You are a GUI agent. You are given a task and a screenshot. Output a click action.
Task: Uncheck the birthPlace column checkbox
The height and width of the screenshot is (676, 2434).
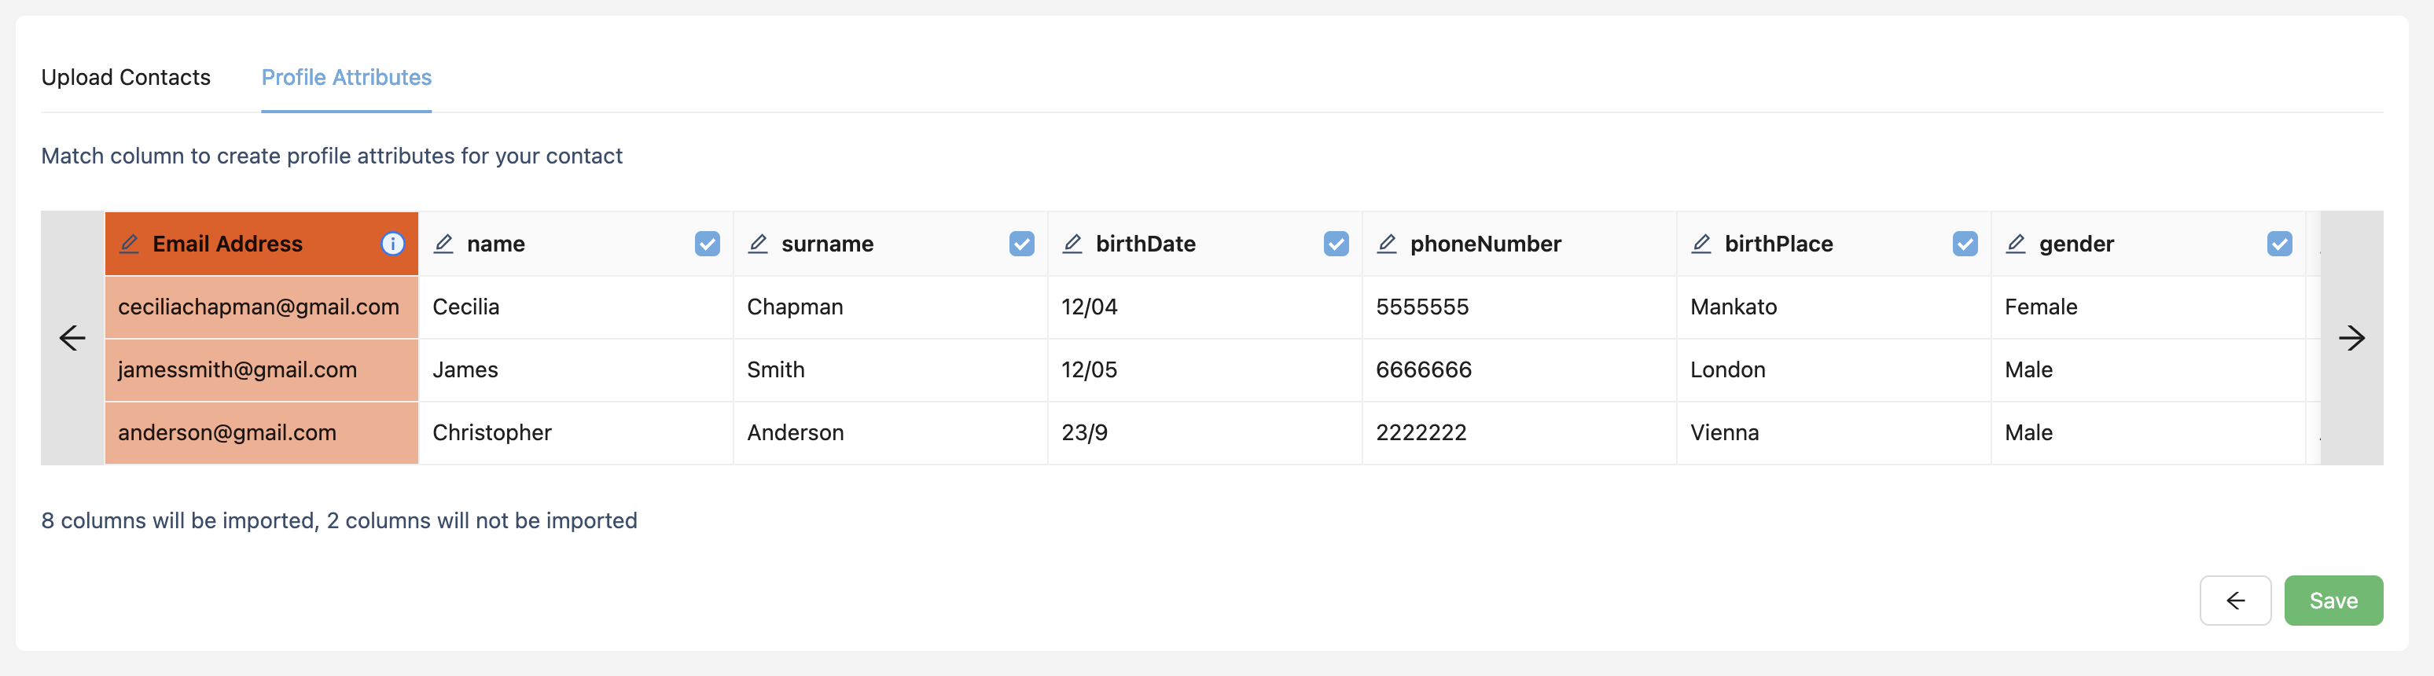1965,244
